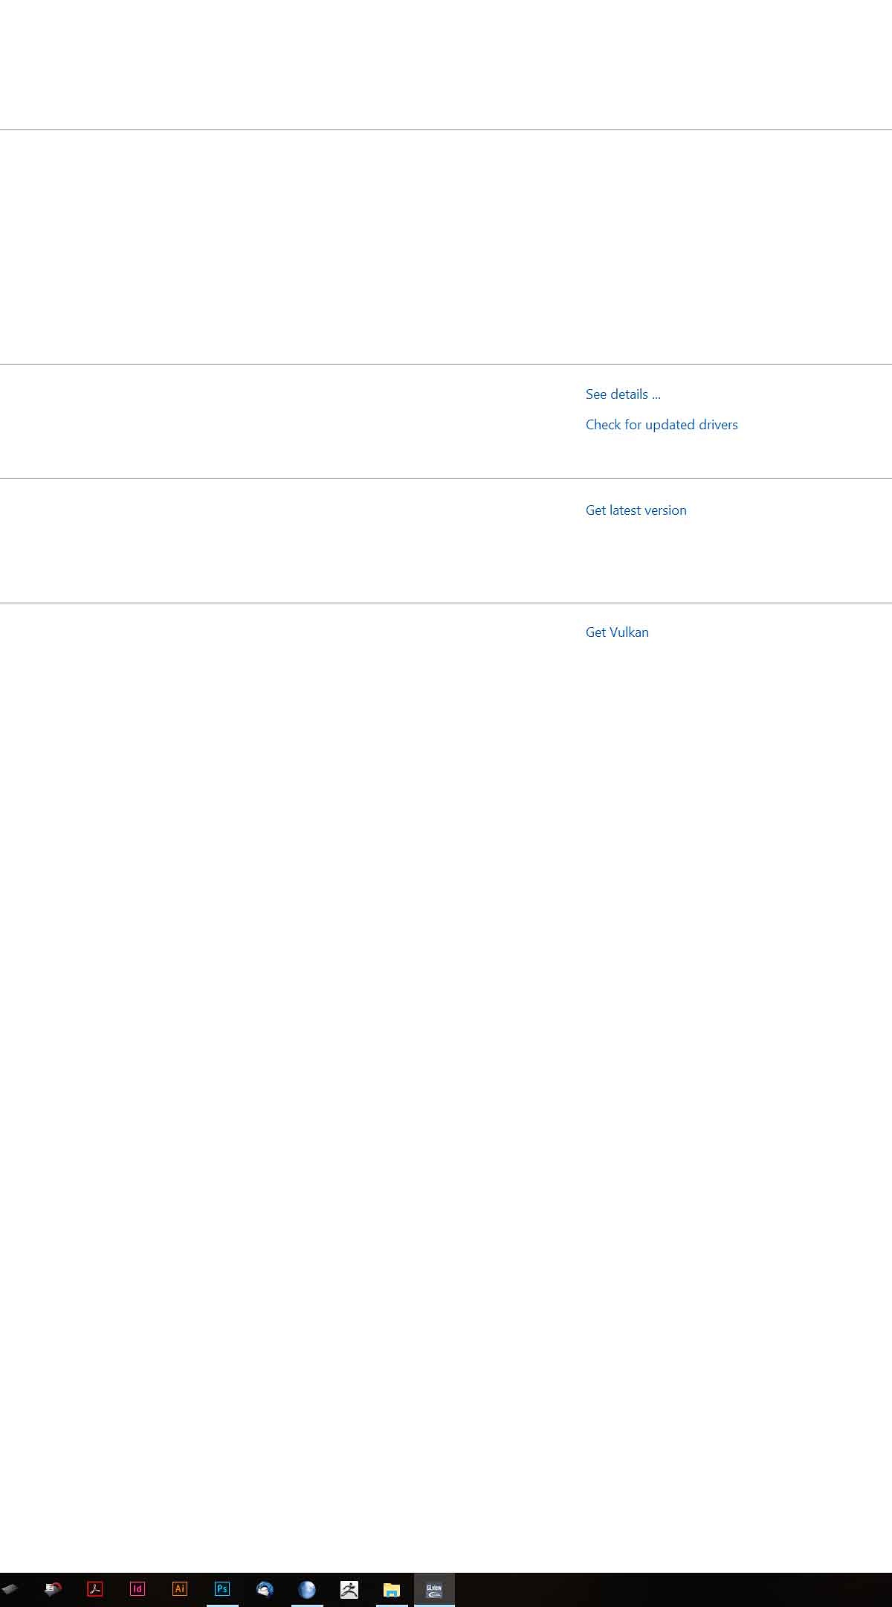Open Thunderbird mail taskbar icon
The width and height of the screenshot is (892, 1607).
coord(265,1589)
